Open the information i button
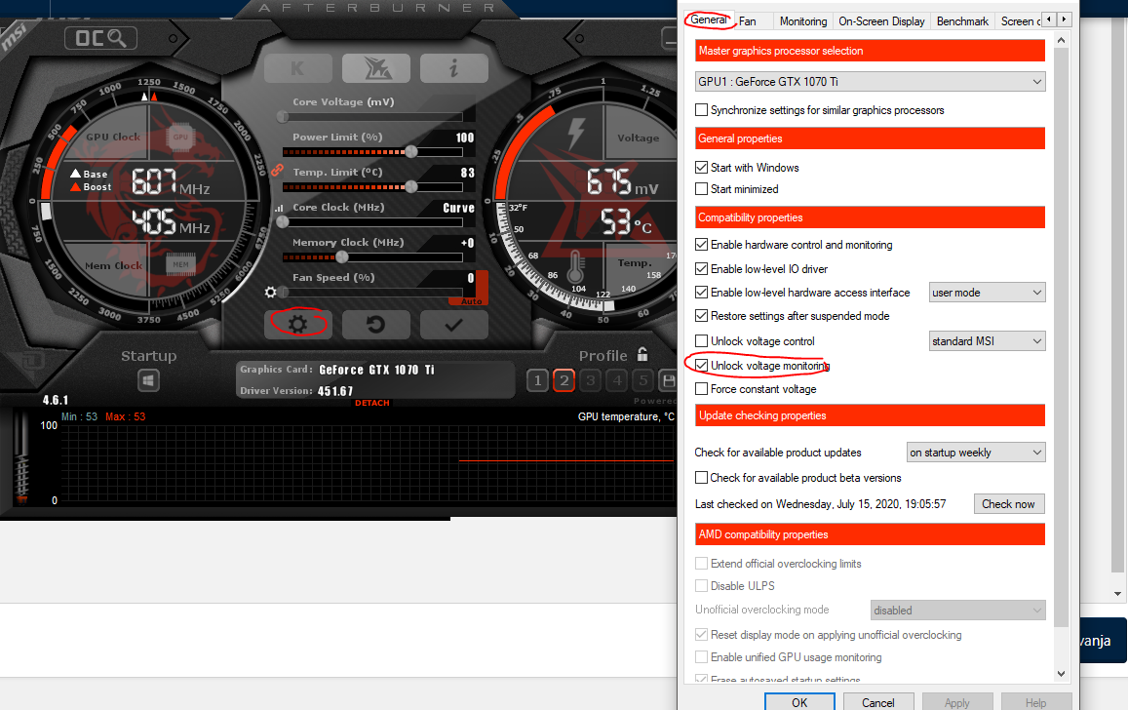This screenshot has width=1128, height=710. click(x=454, y=68)
